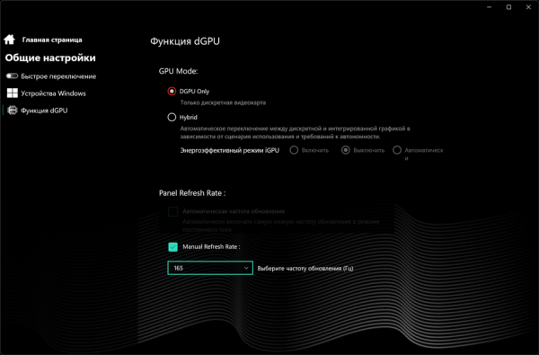This screenshot has height=355, width=539.
Task: Open the 165 refresh rate dropdown
Action: 210,268
